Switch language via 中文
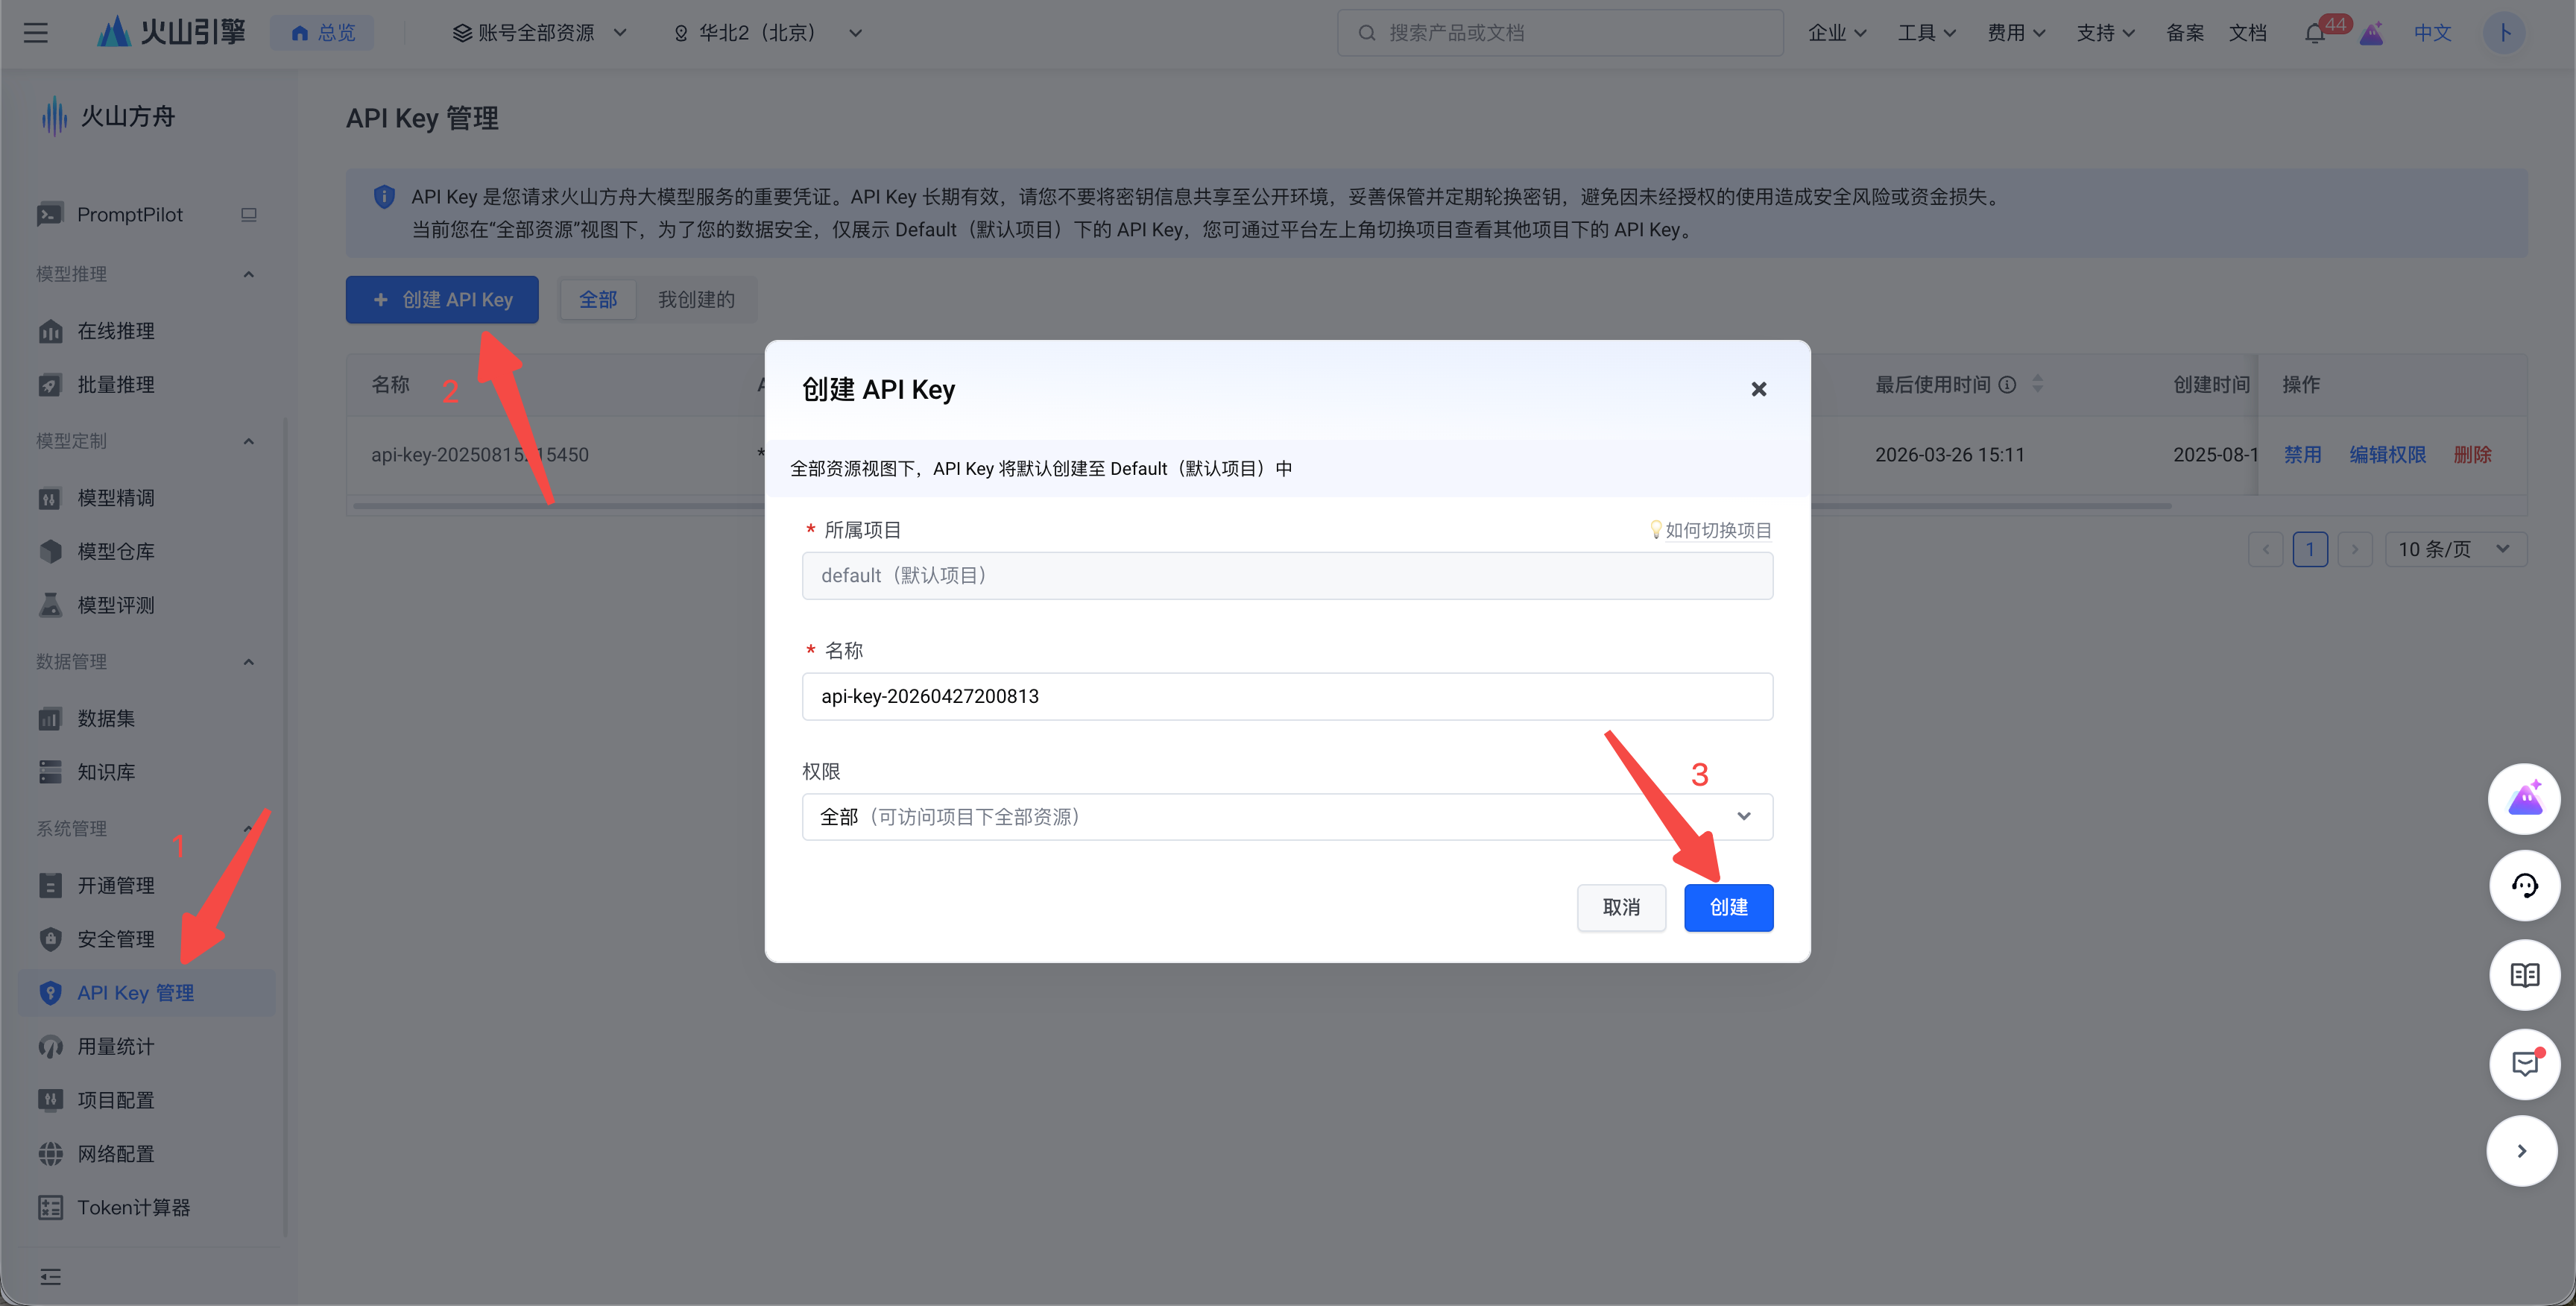The height and width of the screenshot is (1306, 2576). click(2433, 33)
